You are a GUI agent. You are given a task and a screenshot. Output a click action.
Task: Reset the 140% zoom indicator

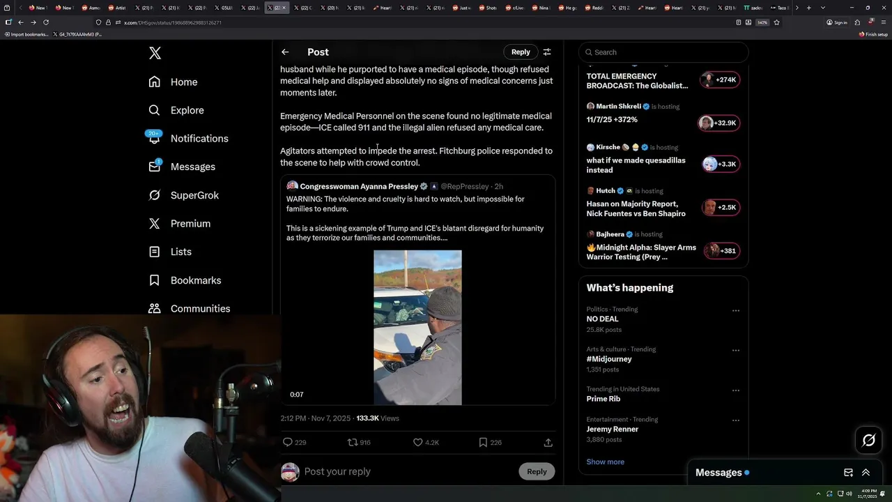point(762,22)
